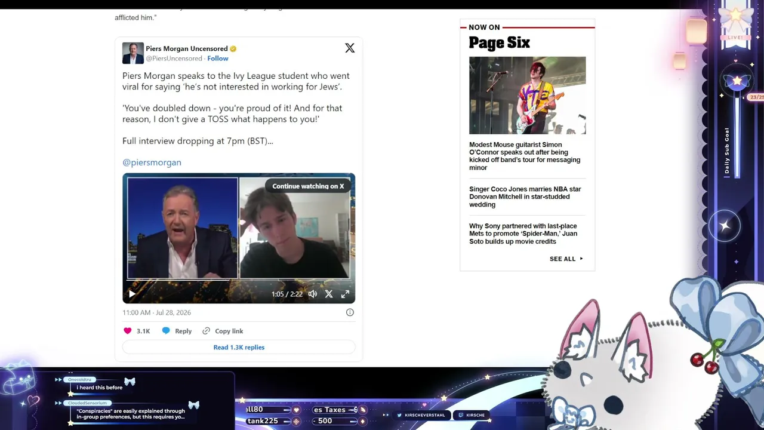Open the video on X via player icon
Viewport: 764px width, 430px height.
tap(329, 294)
